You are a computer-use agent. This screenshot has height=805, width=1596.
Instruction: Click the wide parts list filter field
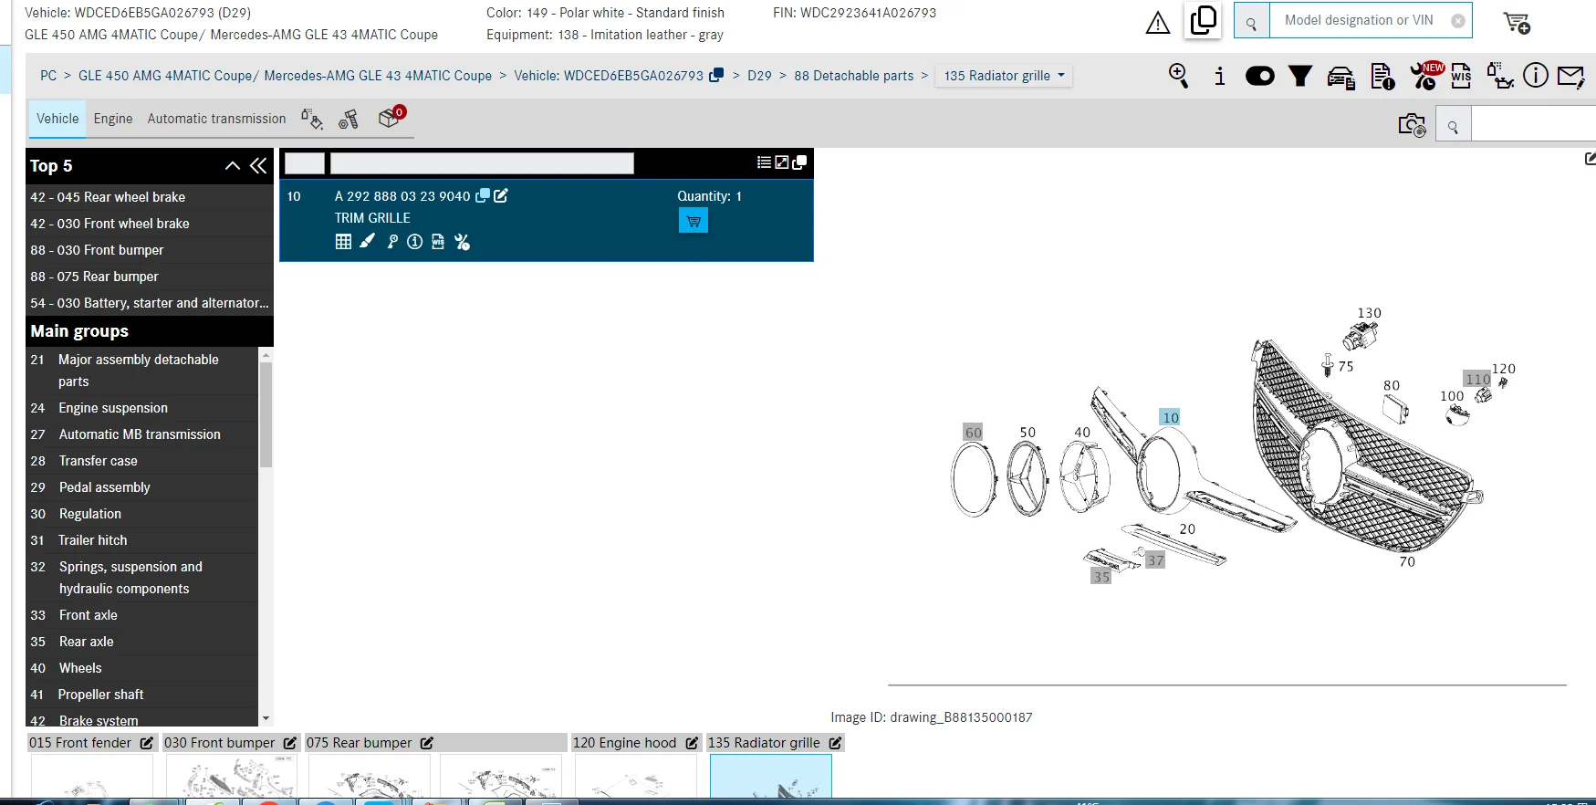point(482,163)
